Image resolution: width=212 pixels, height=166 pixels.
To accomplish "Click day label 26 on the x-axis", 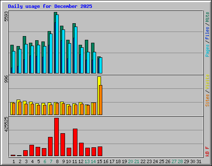I will point(168,161).
